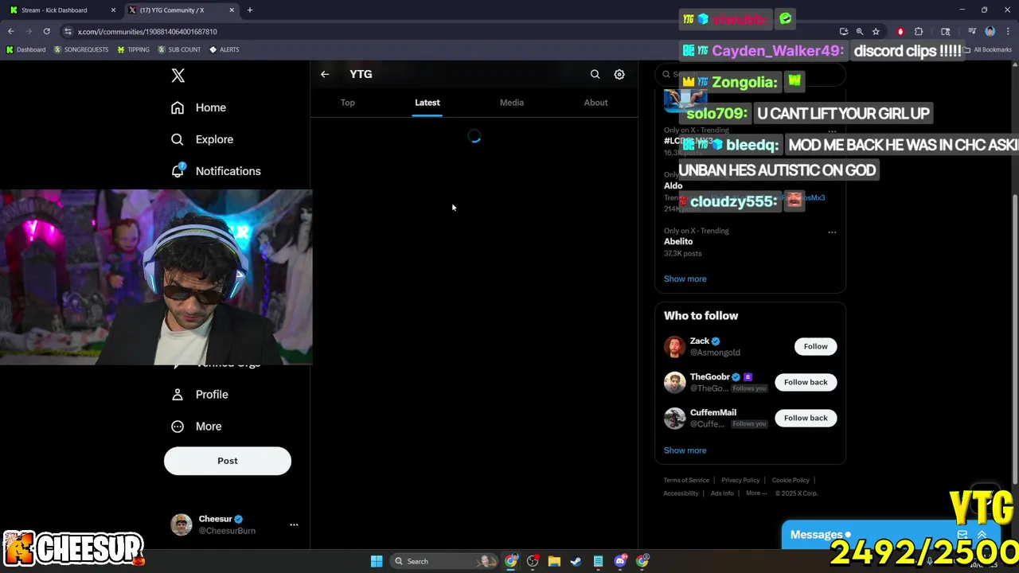
Task: Open Home in the X sidebar
Action: (x=199, y=107)
